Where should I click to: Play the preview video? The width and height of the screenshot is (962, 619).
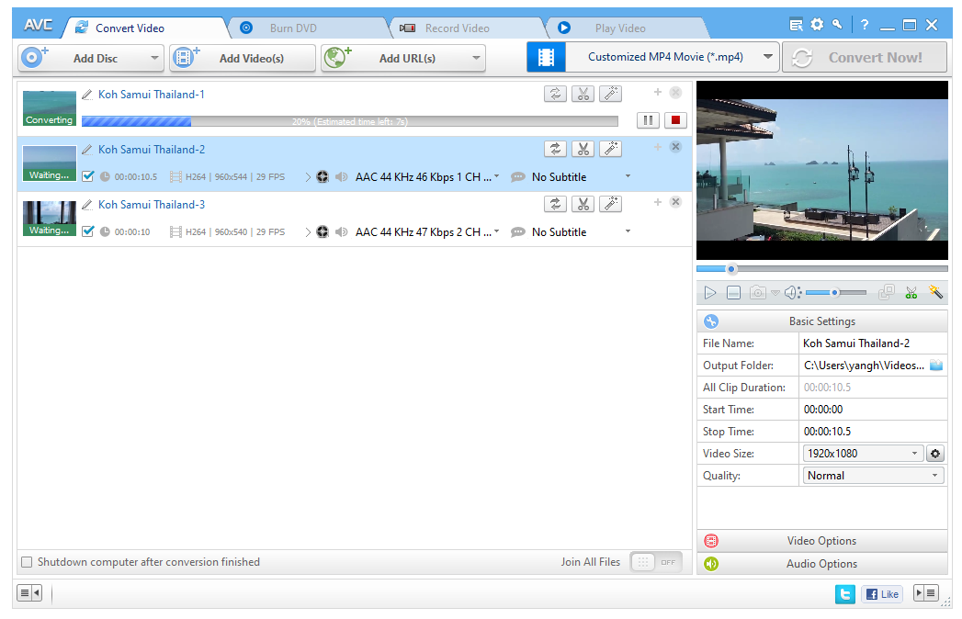click(710, 293)
